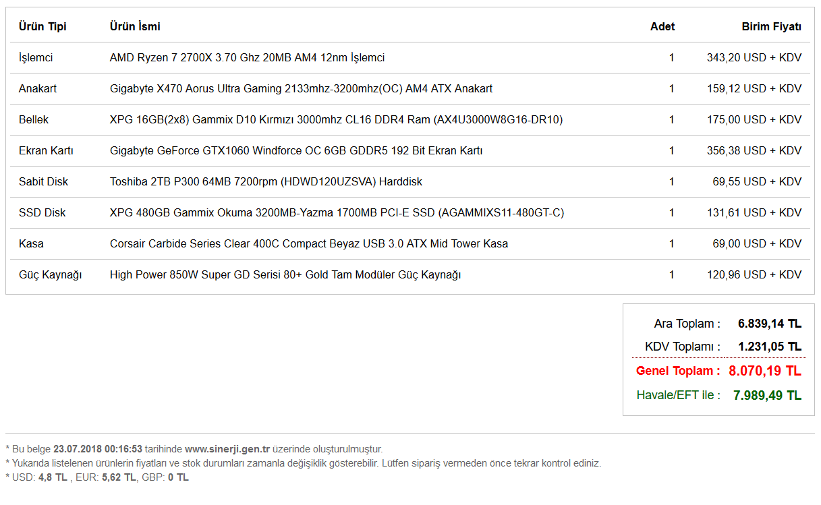Select the Anakart product type cell
Image resolution: width=821 pixels, height=505 pixels.
tap(38, 89)
